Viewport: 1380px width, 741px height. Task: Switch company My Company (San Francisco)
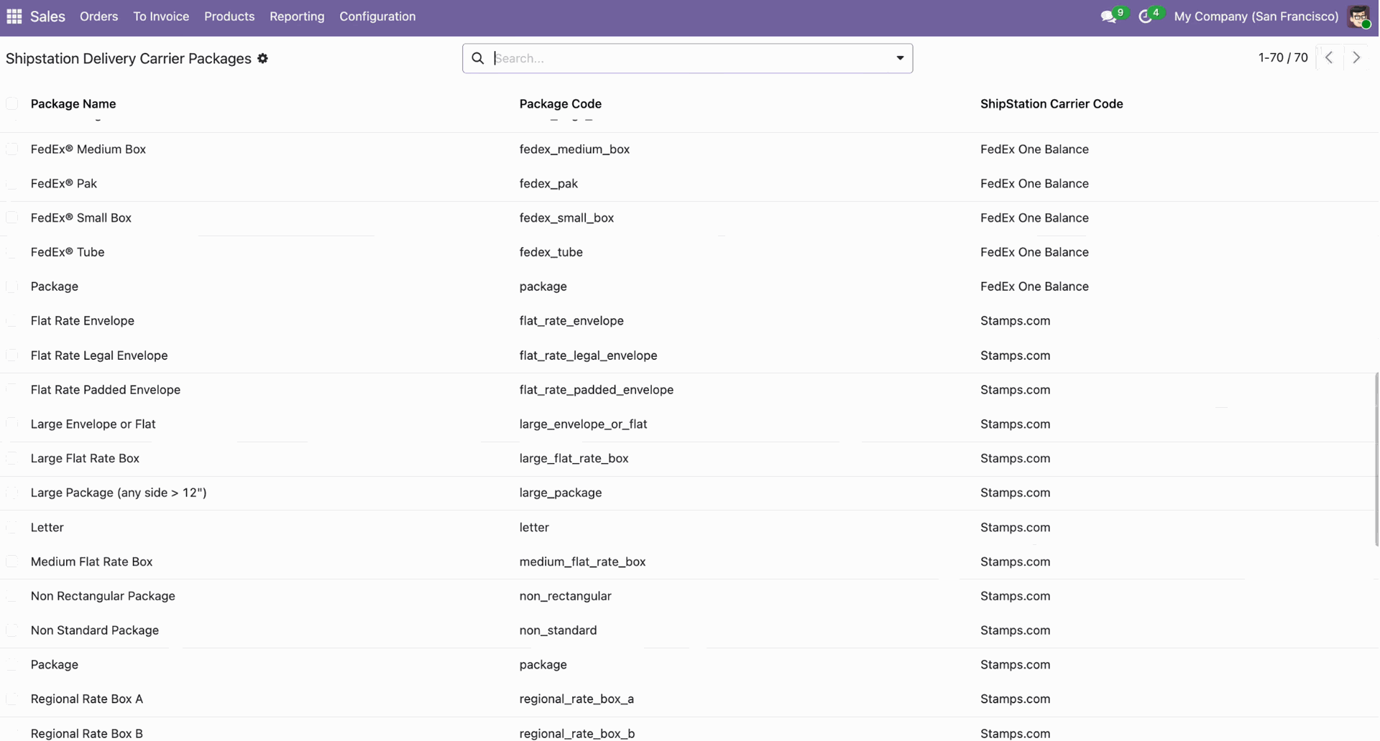tap(1255, 17)
